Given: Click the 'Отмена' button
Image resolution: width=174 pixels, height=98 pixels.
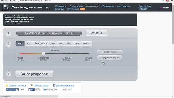Looking at the screenshot, I should pyautogui.click(x=96, y=33).
